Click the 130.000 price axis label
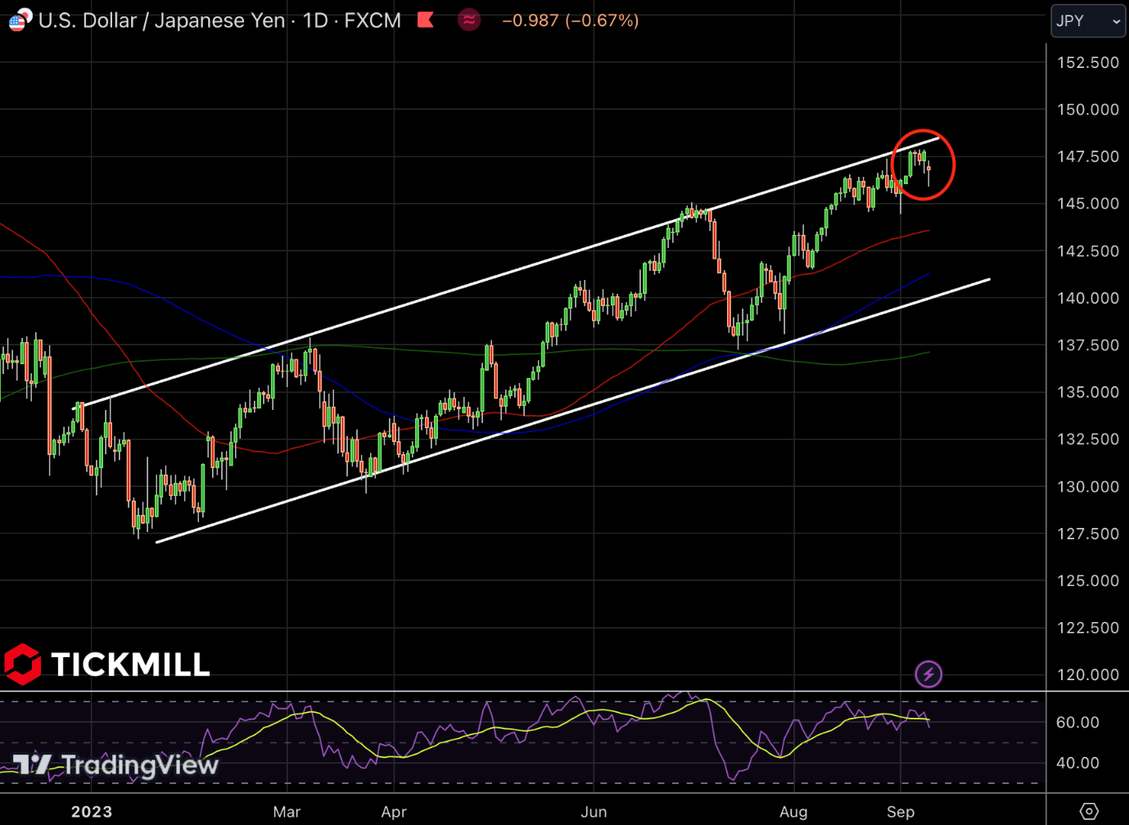Screen dimensions: 1129x825 click(1088, 487)
